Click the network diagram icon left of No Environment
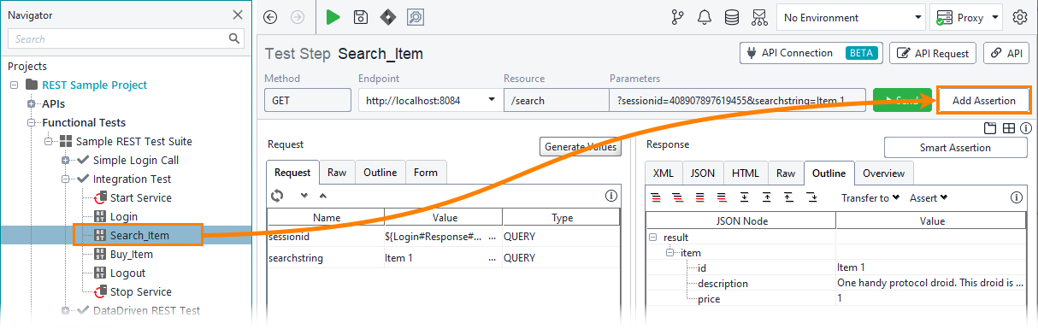The image size is (1038, 329). [759, 17]
